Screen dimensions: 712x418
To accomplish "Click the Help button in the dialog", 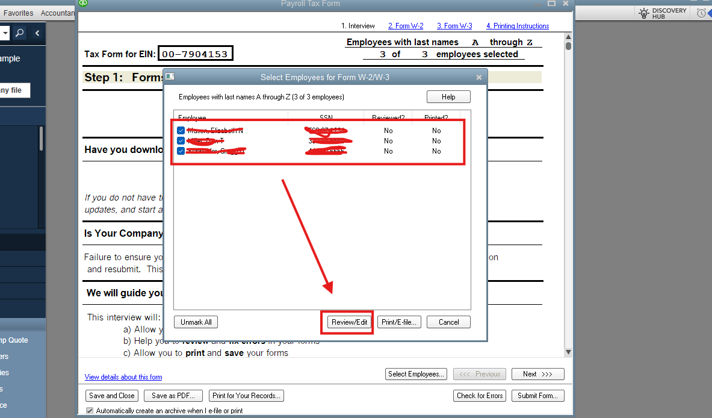I will tap(448, 97).
